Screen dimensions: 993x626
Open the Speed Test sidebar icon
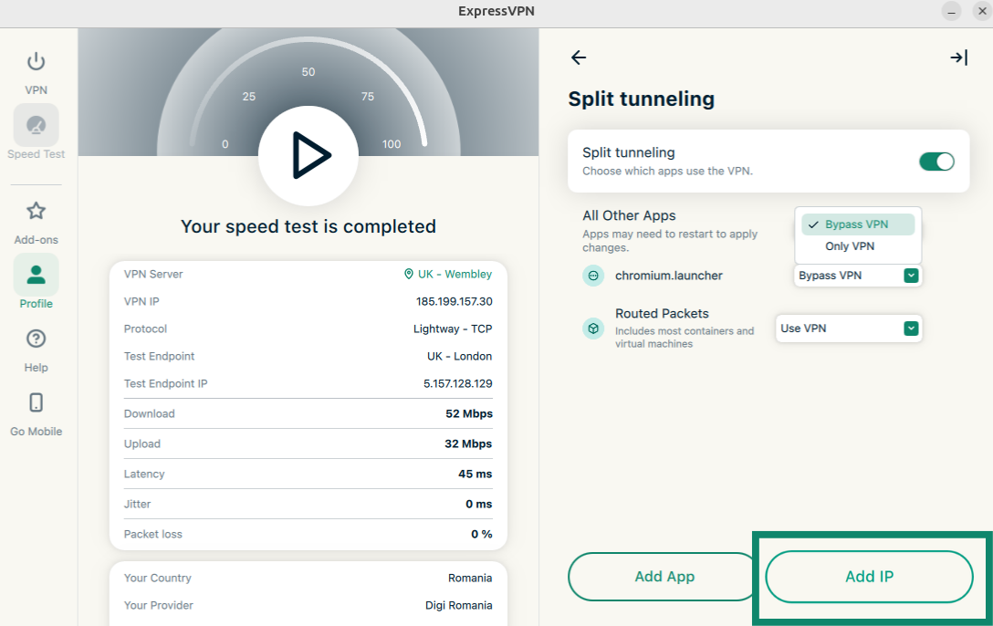[x=36, y=126]
